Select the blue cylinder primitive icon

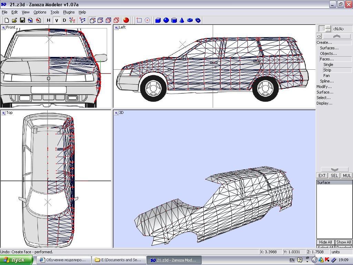[x=174, y=20]
